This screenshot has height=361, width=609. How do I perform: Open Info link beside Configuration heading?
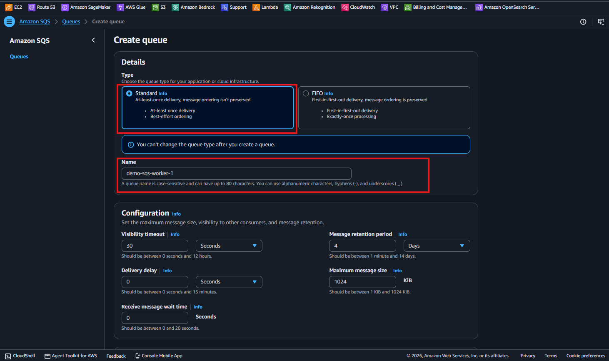pyautogui.click(x=177, y=214)
